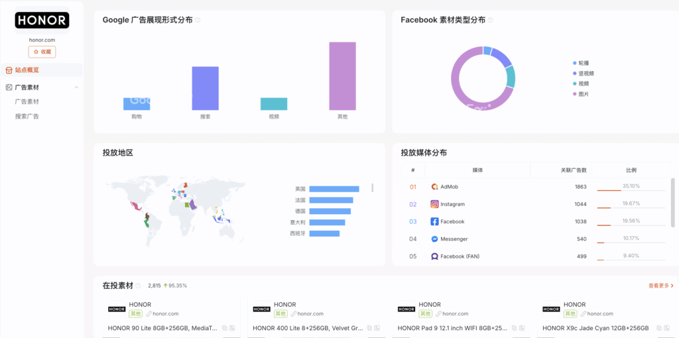Viewport: 679px width, 338px height.
Task: Toggle the 竖视频 legend item
Action: click(584, 74)
